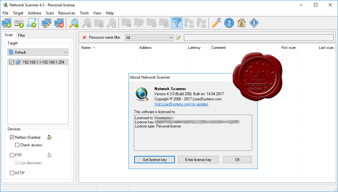Screen dimensions: 338x192
Task: Toggle the funnel filter toolbar icon
Action: click(x=177, y=23)
